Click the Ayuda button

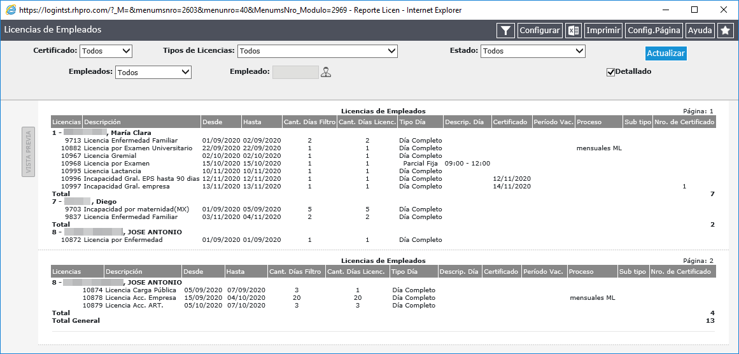click(x=700, y=30)
